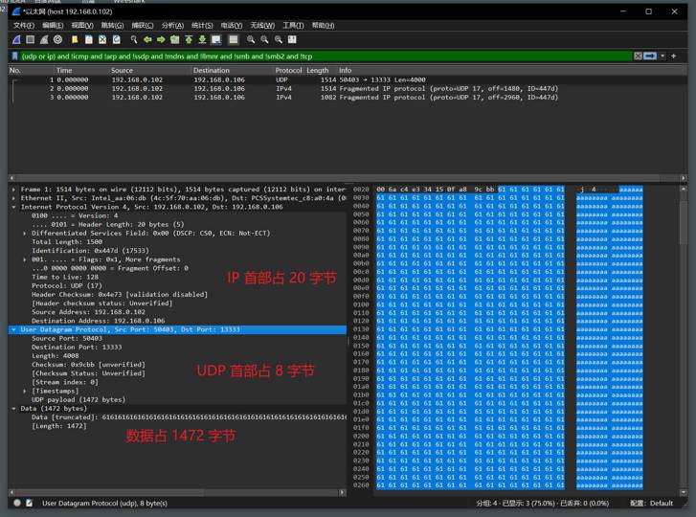
Task: Expand the Differentiated Services Field node
Action: 25,233
